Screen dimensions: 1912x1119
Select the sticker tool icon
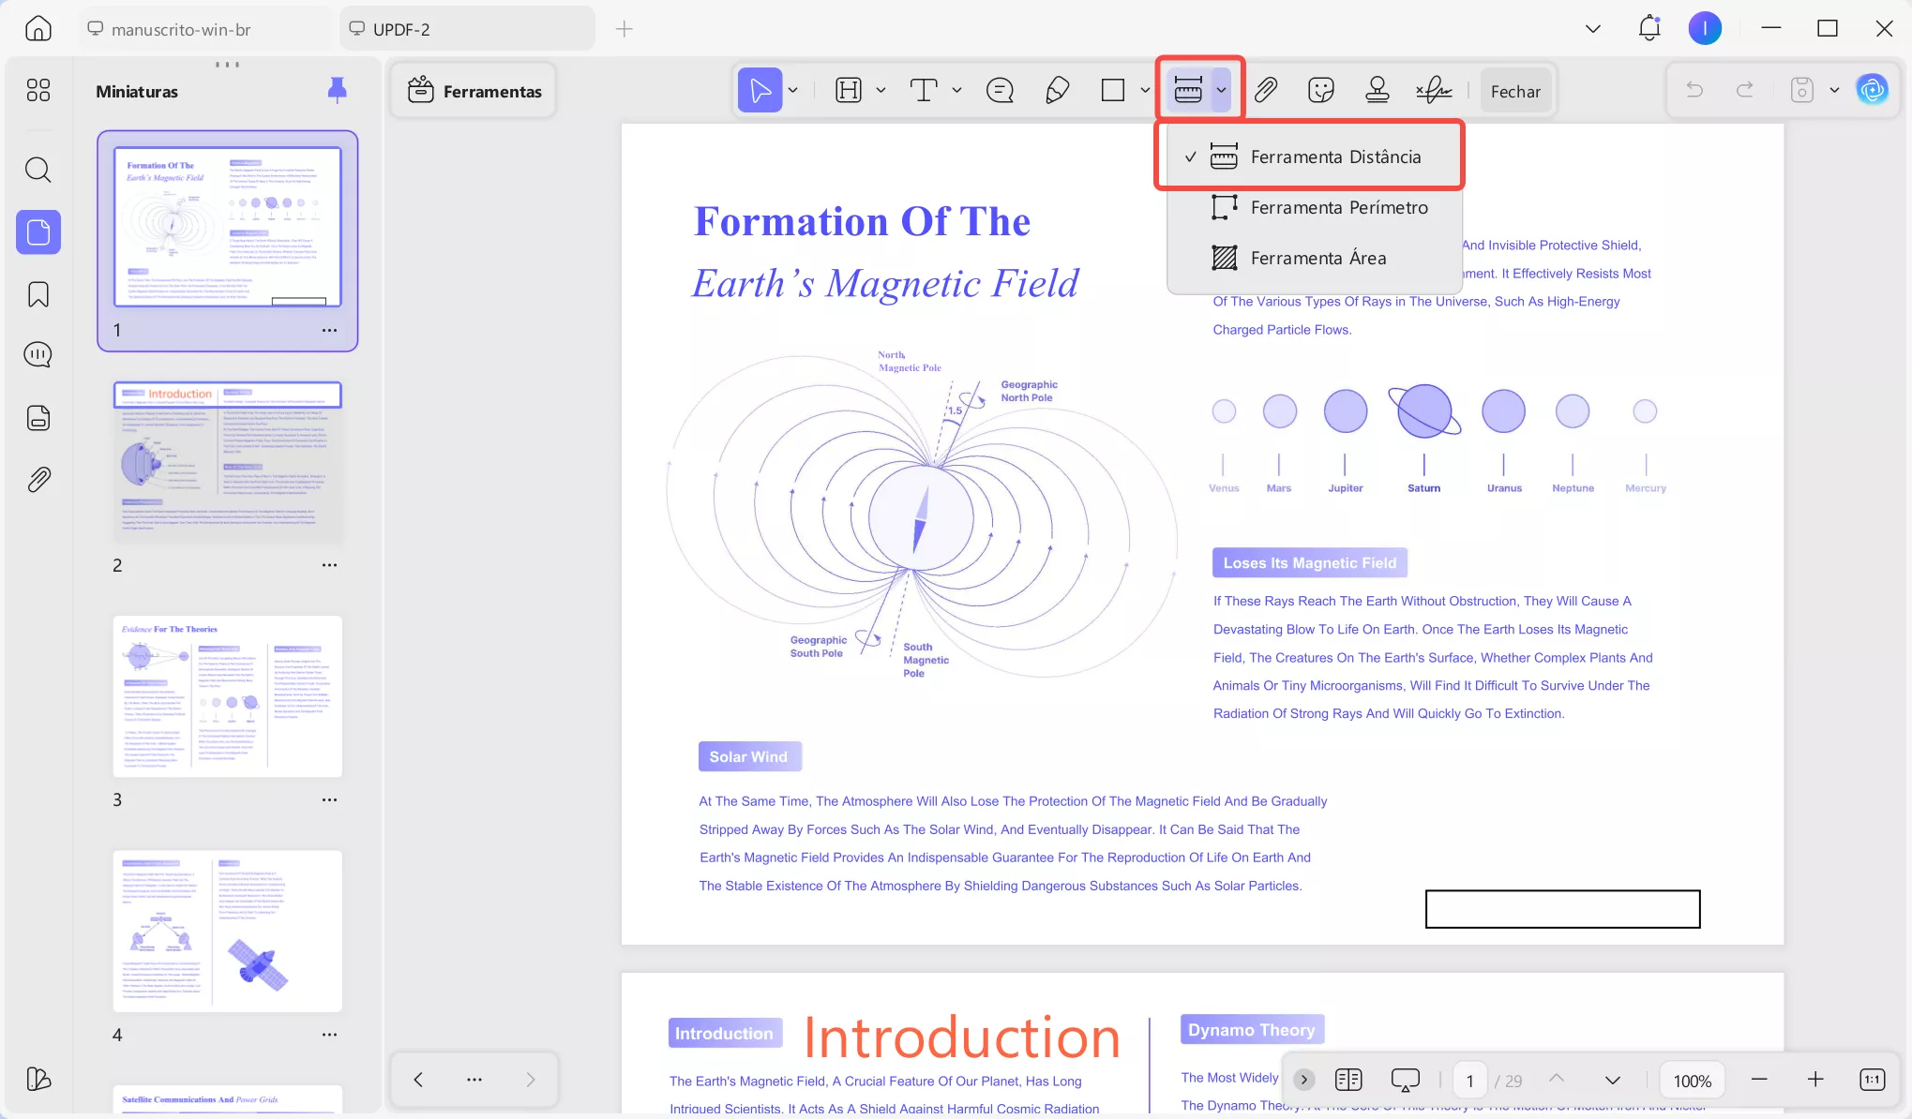(1320, 90)
